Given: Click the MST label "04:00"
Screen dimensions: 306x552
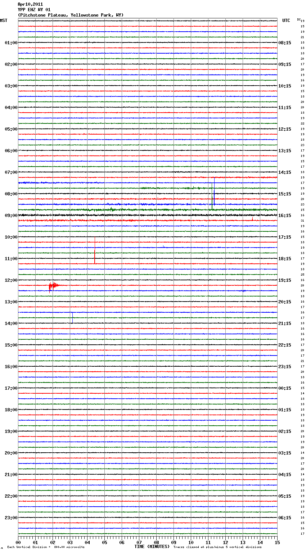Looking at the screenshot, I should point(11,108).
